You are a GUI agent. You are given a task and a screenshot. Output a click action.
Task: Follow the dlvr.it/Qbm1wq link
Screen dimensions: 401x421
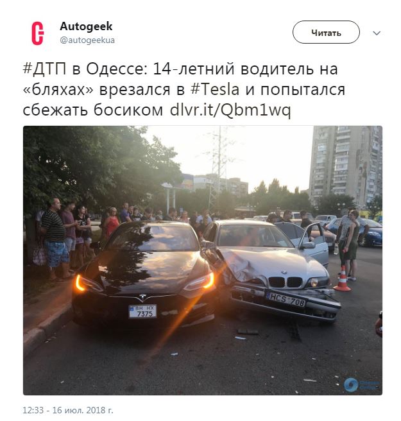[x=230, y=110]
